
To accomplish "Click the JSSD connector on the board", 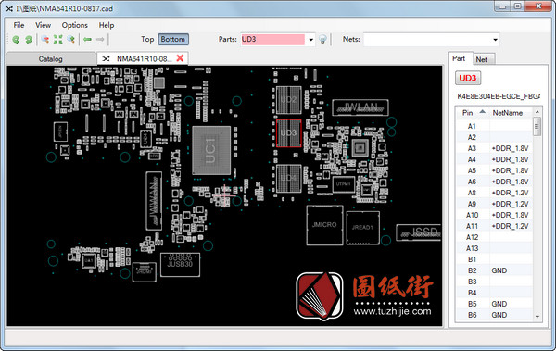I will 419,232.
